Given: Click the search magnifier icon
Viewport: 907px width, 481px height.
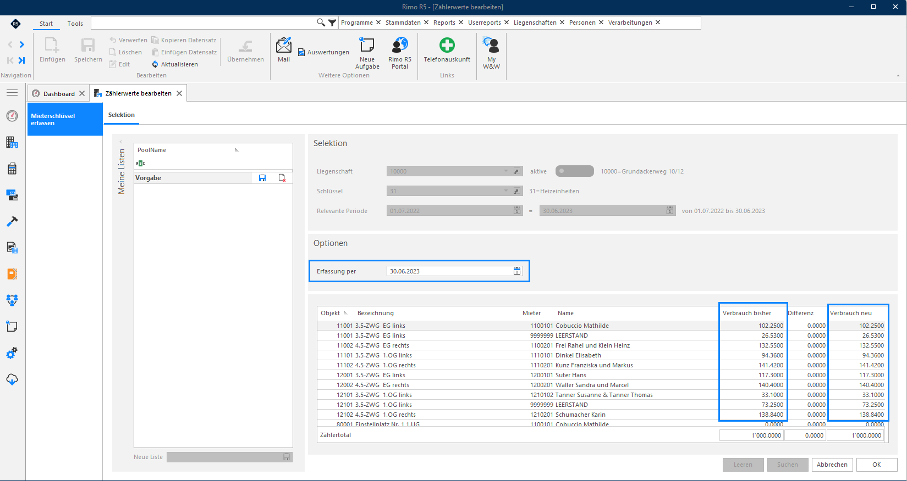Looking at the screenshot, I should tap(321, 23).
